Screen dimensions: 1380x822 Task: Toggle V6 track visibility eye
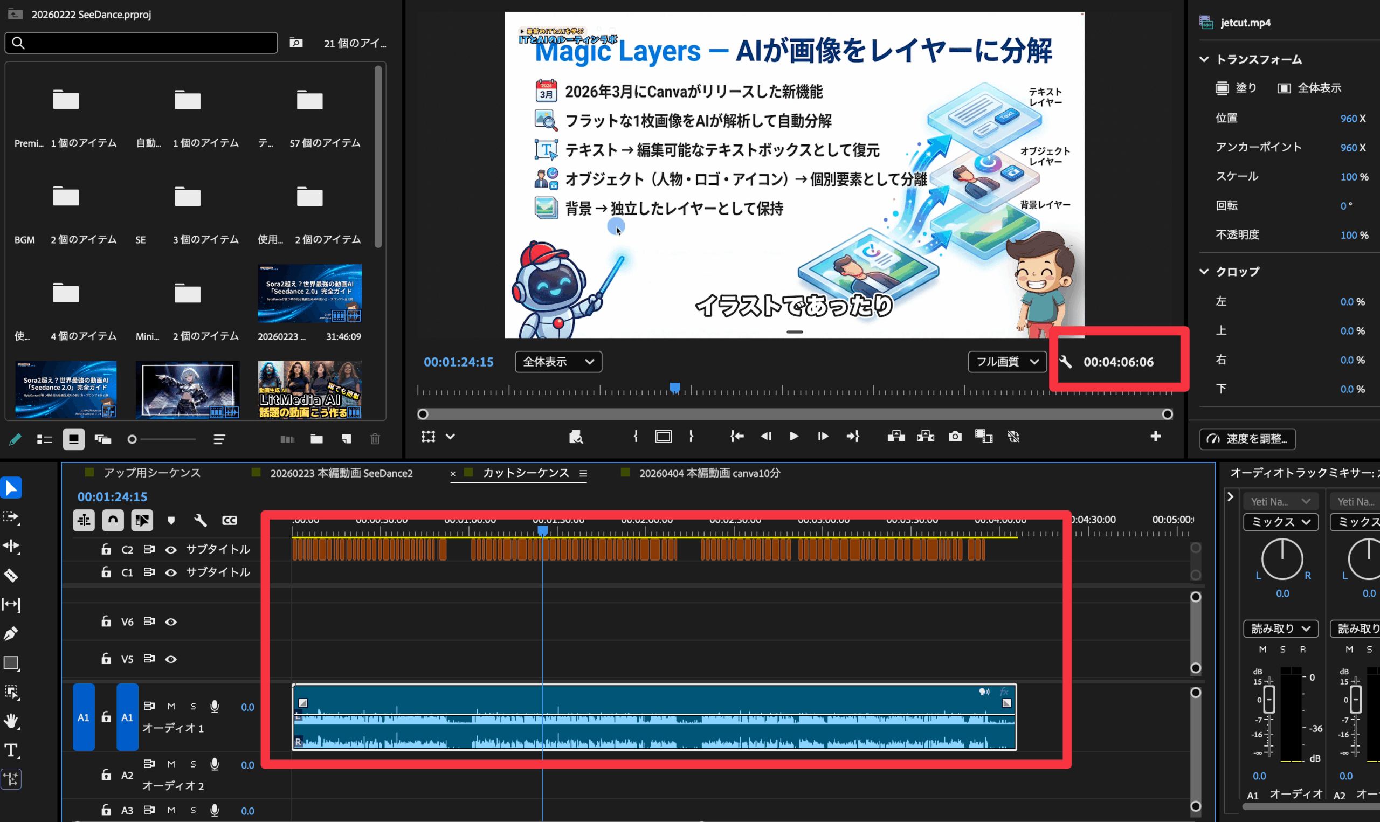(x=171, y=622)
